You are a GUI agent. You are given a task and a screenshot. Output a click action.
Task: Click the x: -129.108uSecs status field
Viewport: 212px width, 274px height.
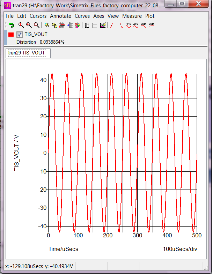[x=24, y=266]
